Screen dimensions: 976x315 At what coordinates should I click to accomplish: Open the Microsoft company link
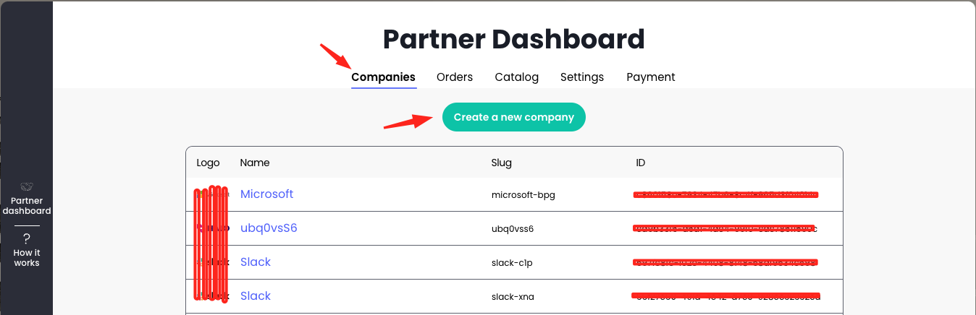pos(267,194)
